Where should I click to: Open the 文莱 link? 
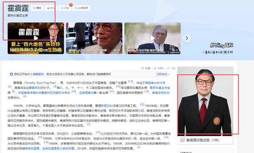[78, 106]
